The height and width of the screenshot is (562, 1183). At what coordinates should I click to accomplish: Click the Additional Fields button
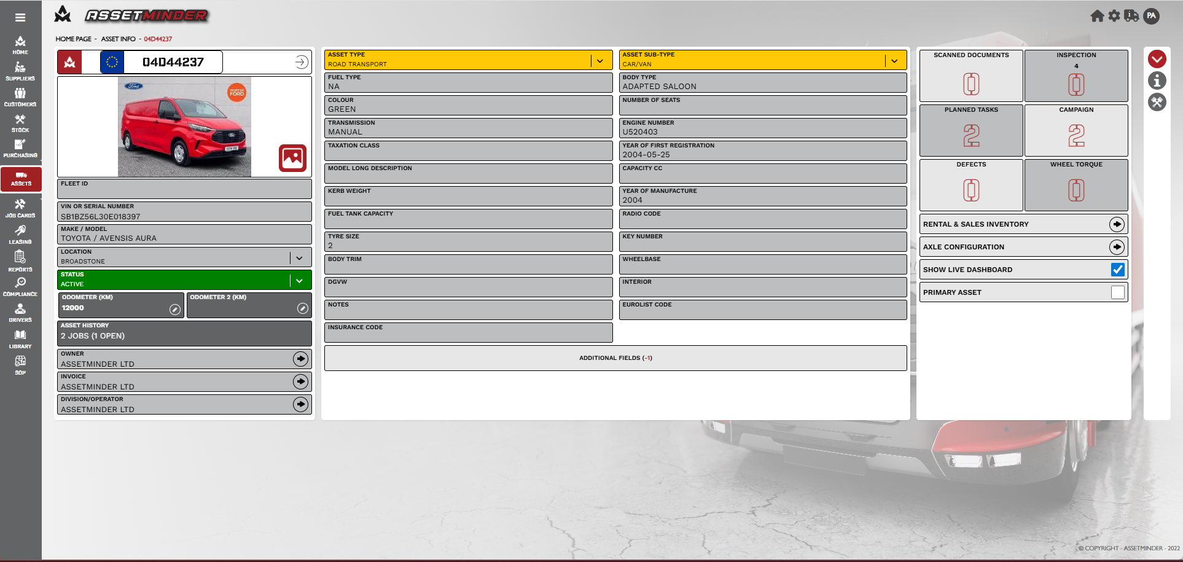[x=615, y=358]
